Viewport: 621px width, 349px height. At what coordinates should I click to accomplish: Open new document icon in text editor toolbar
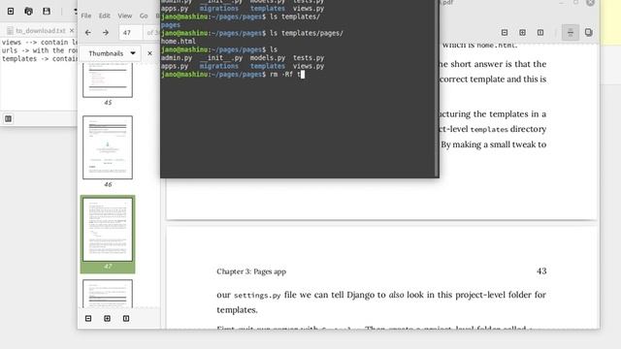pos(11,11)
